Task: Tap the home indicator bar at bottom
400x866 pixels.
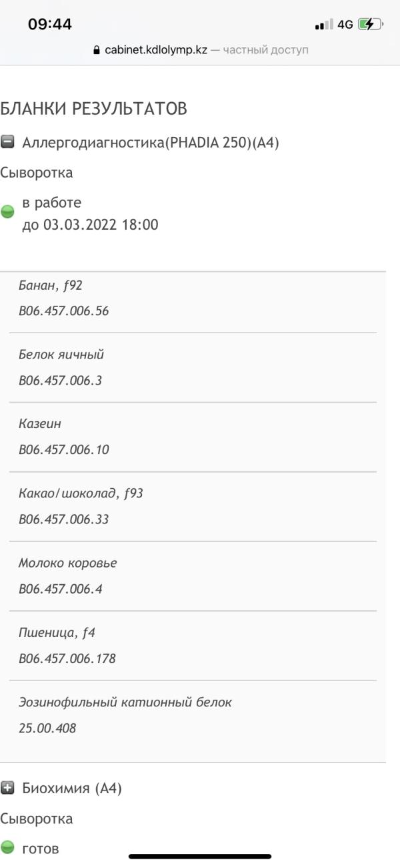Action: 200,856
